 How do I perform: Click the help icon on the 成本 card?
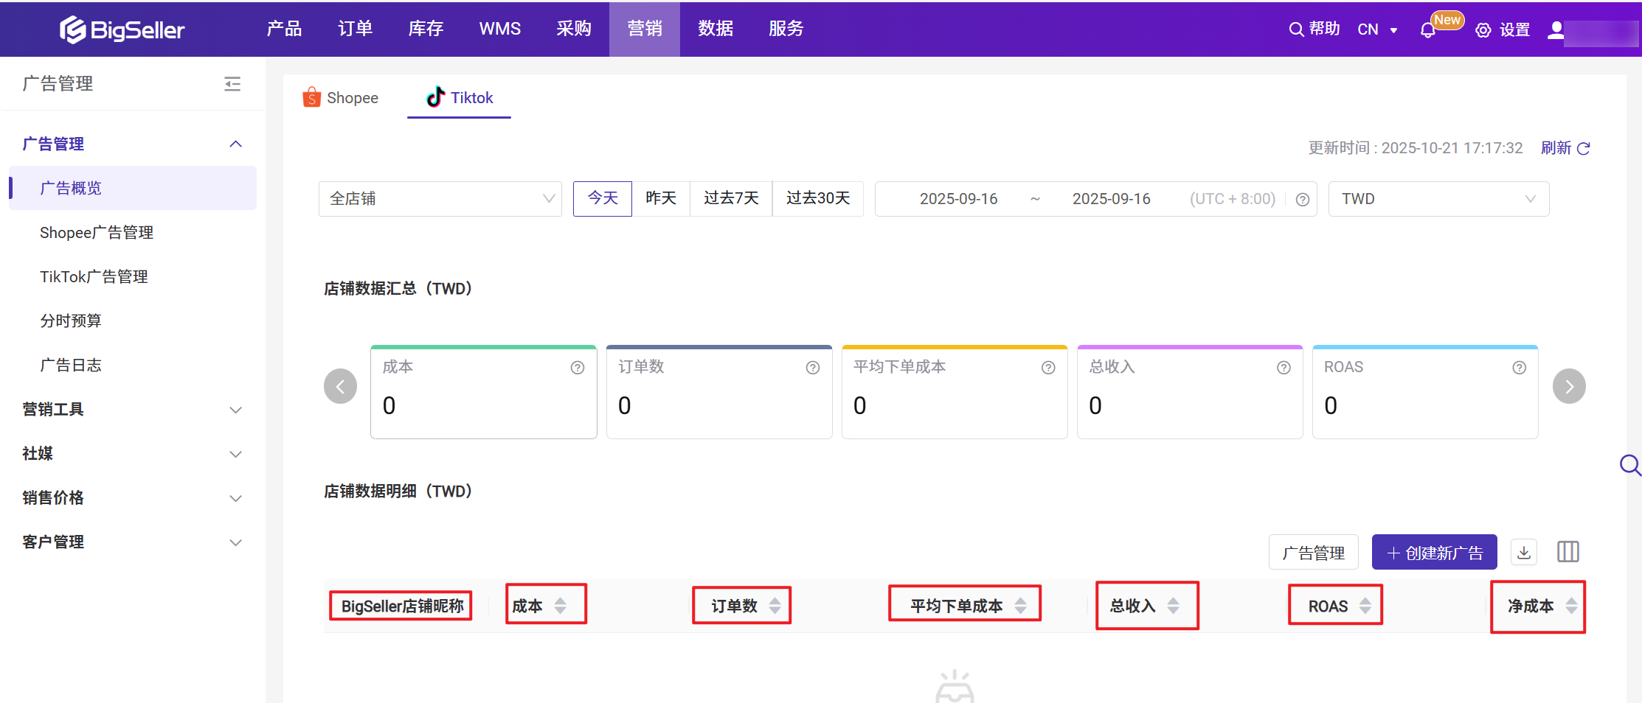point(578,368)
